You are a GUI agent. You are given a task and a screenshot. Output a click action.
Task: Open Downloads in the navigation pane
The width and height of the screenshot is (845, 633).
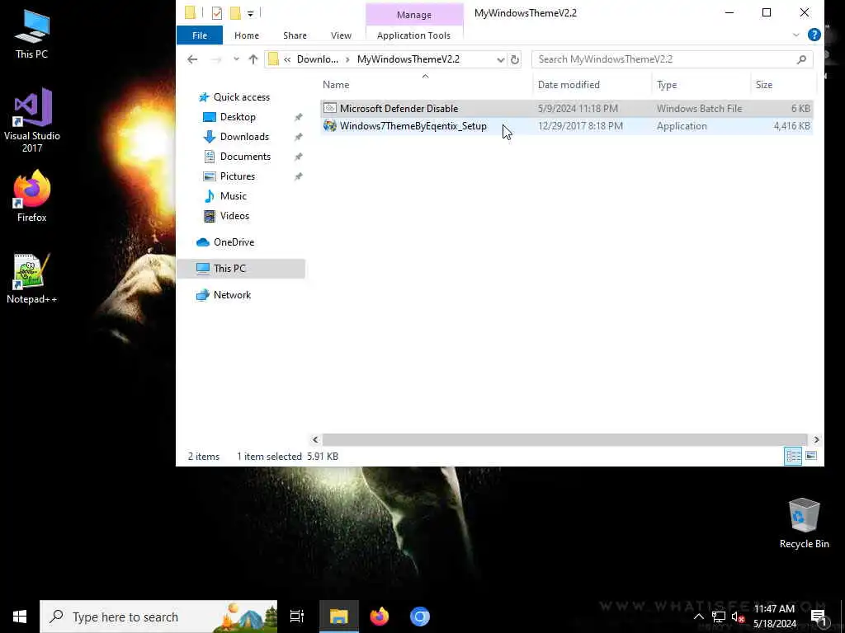[243, 137]
